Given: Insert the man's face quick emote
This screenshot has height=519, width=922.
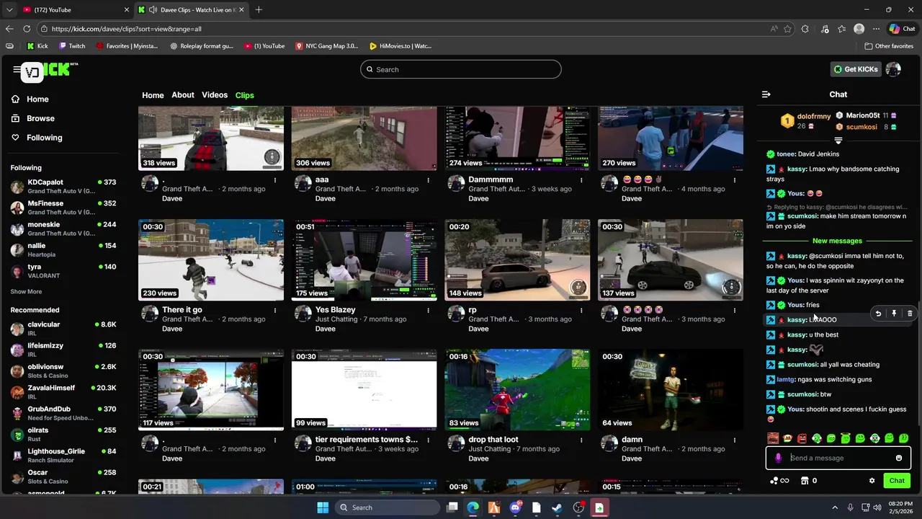Looking at the screenshot, I should (x=773, y=438).
